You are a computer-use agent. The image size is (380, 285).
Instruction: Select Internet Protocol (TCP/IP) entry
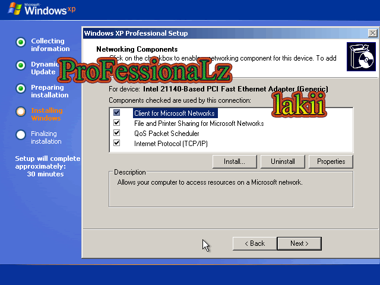coord(171,144)
